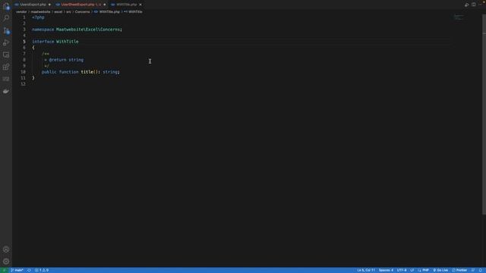Open the Run and Debug view

click(x=6, y=42)
